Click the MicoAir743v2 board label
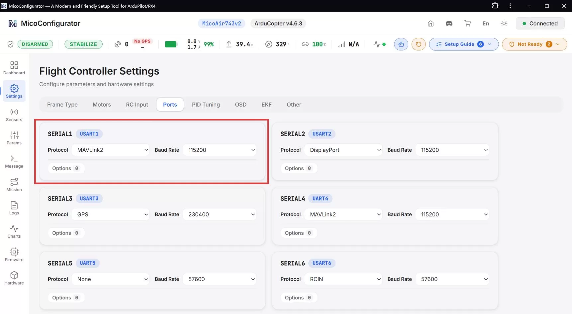The width and height of the screenshot is (572, 314). coord(222,24)
